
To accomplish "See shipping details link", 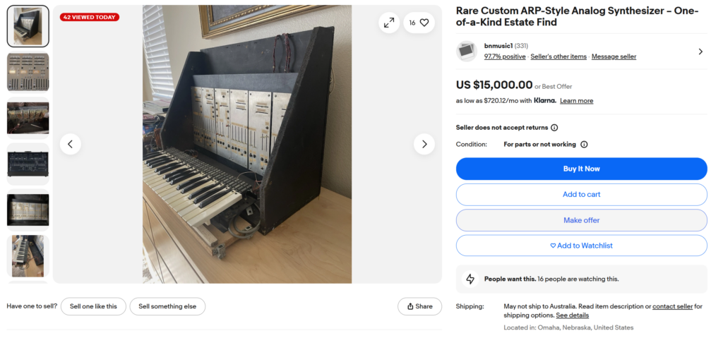I will coord(572,315).
